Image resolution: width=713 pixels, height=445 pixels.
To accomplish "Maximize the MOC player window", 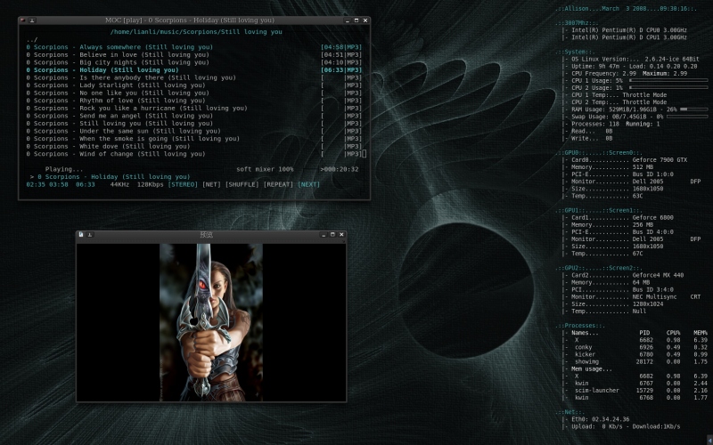I will [x=356, y=20].
